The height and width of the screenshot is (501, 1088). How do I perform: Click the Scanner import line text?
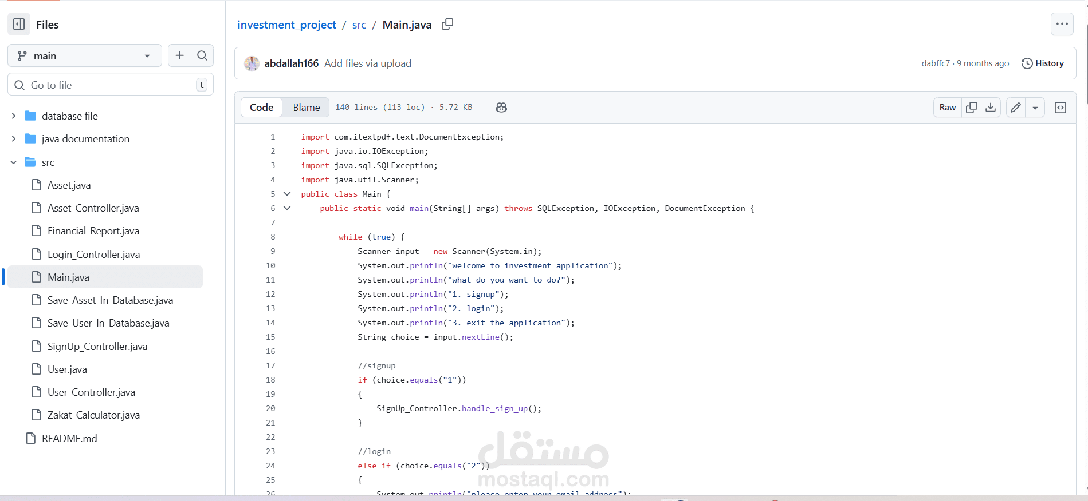(360, 180)
